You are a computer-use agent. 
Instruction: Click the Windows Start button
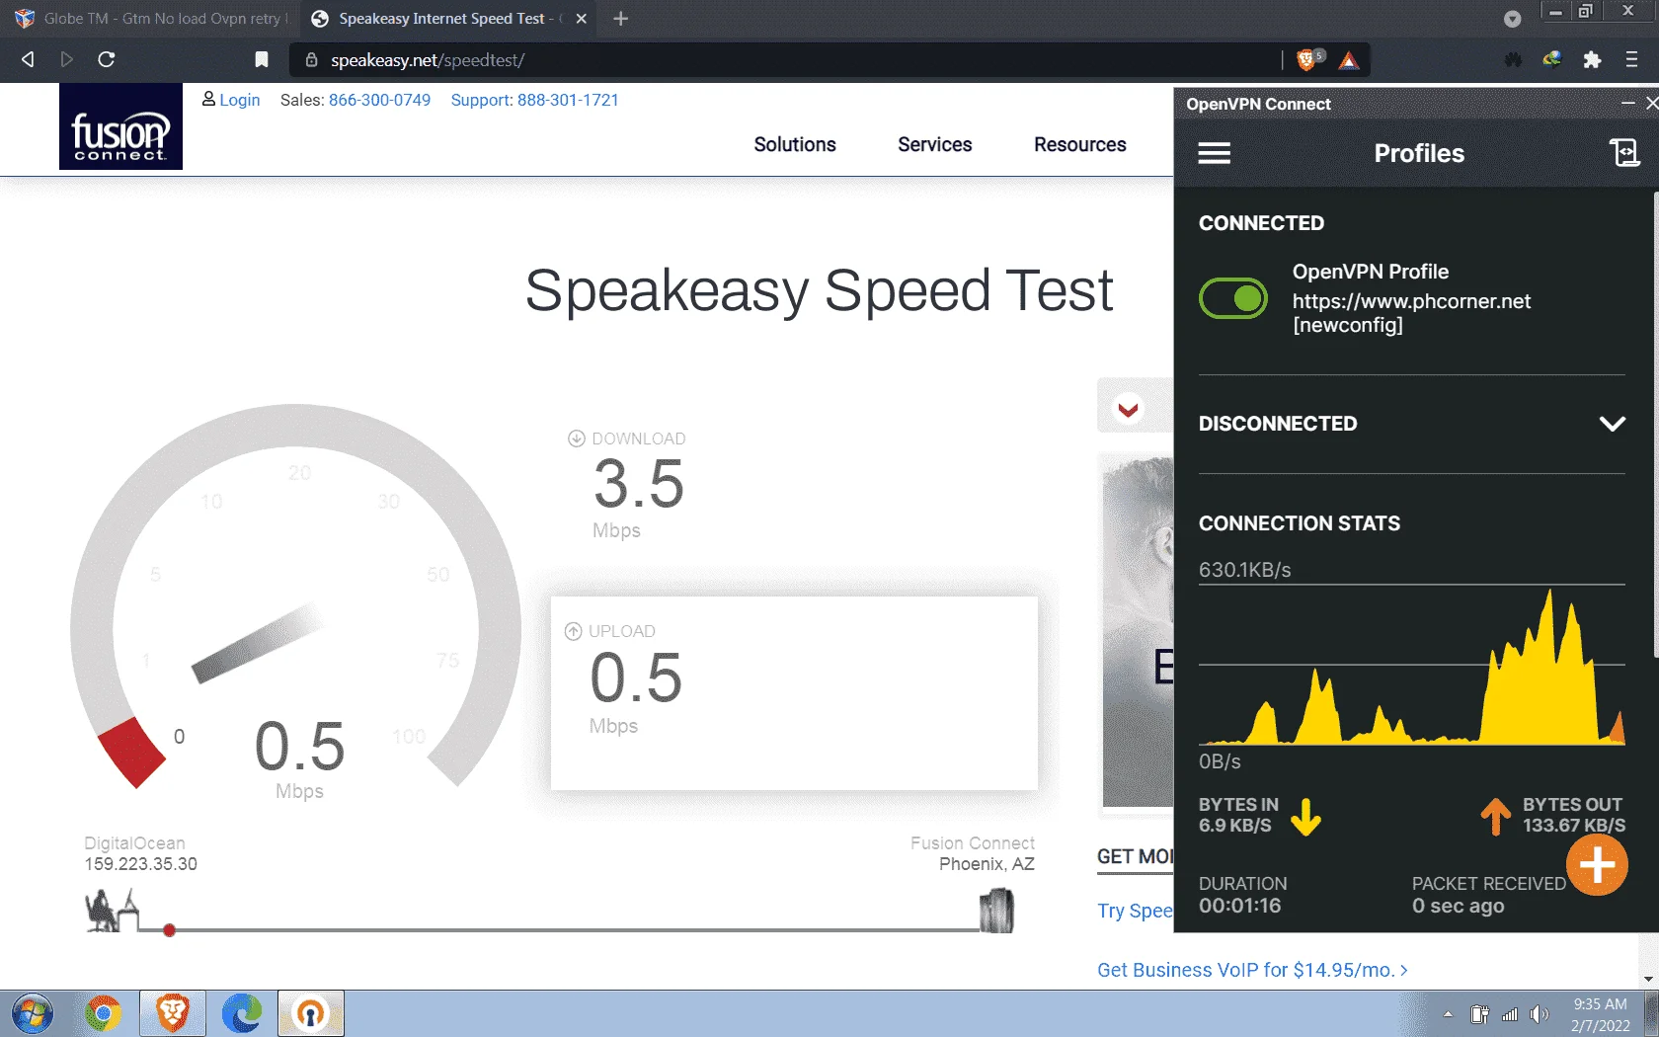32,1013
